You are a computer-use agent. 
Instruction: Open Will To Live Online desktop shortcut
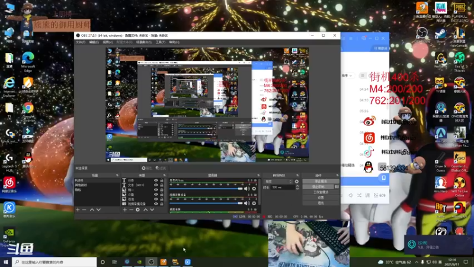(459, 187)
